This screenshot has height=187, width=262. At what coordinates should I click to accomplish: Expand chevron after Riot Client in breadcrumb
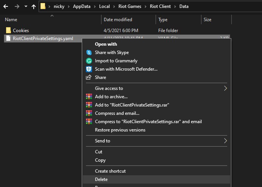175,6
